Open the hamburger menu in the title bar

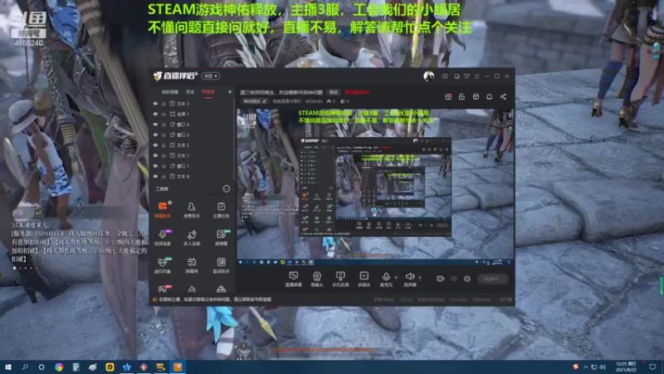[x=476, y=76]
